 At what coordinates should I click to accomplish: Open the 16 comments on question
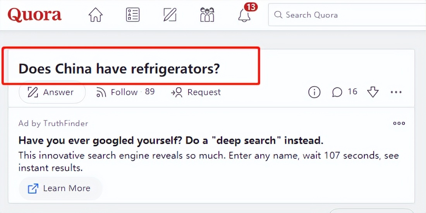(x=345, y=92)
